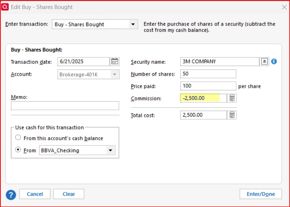Close the Edit Buy dialog window

click(x=284, y=7)
